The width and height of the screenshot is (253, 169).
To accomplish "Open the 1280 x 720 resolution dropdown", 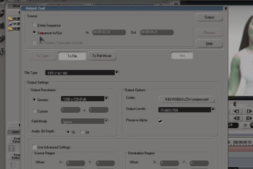I will point(84,99).
